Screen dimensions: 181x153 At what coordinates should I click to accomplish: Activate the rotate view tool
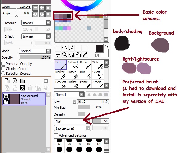[72, 55]
